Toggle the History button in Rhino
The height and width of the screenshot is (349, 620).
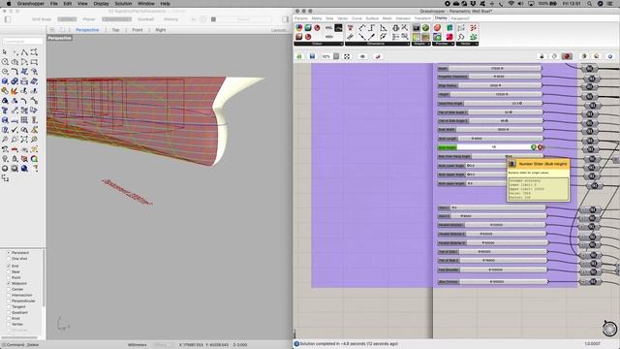click(170, 19)
